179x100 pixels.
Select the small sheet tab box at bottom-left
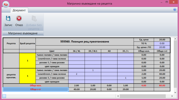coord(4,96)
